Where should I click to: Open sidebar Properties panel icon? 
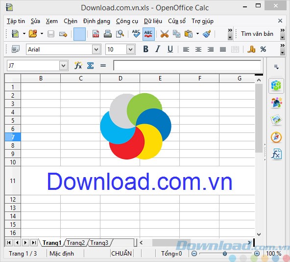point(276,86)
